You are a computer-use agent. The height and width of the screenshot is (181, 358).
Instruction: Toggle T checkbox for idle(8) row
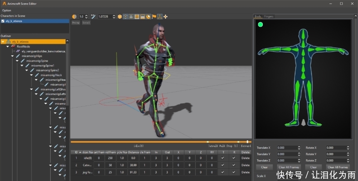click(x=223, y=157)
